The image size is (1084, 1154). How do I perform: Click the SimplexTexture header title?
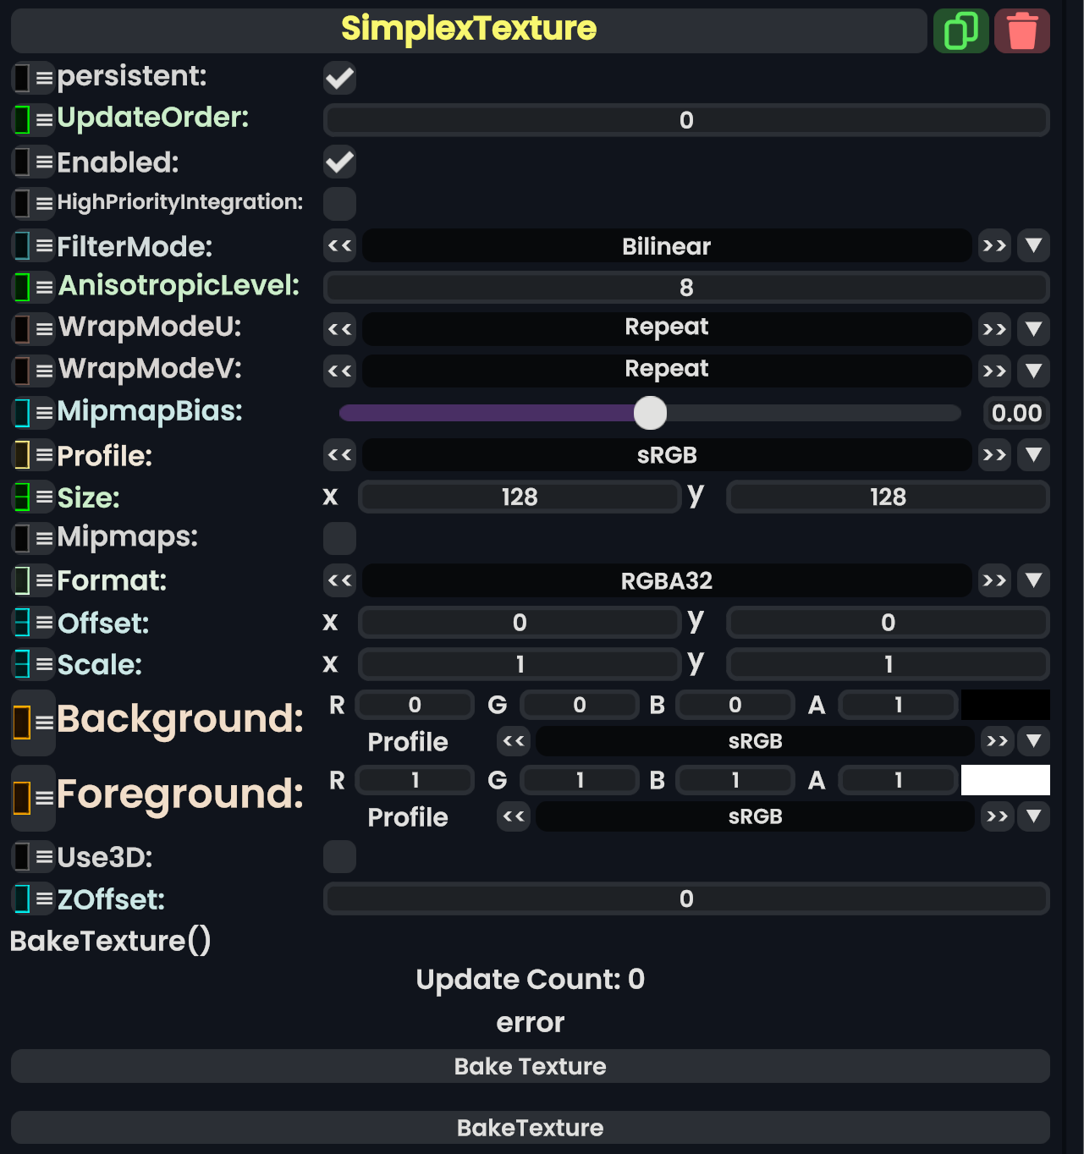click(469, 30)
